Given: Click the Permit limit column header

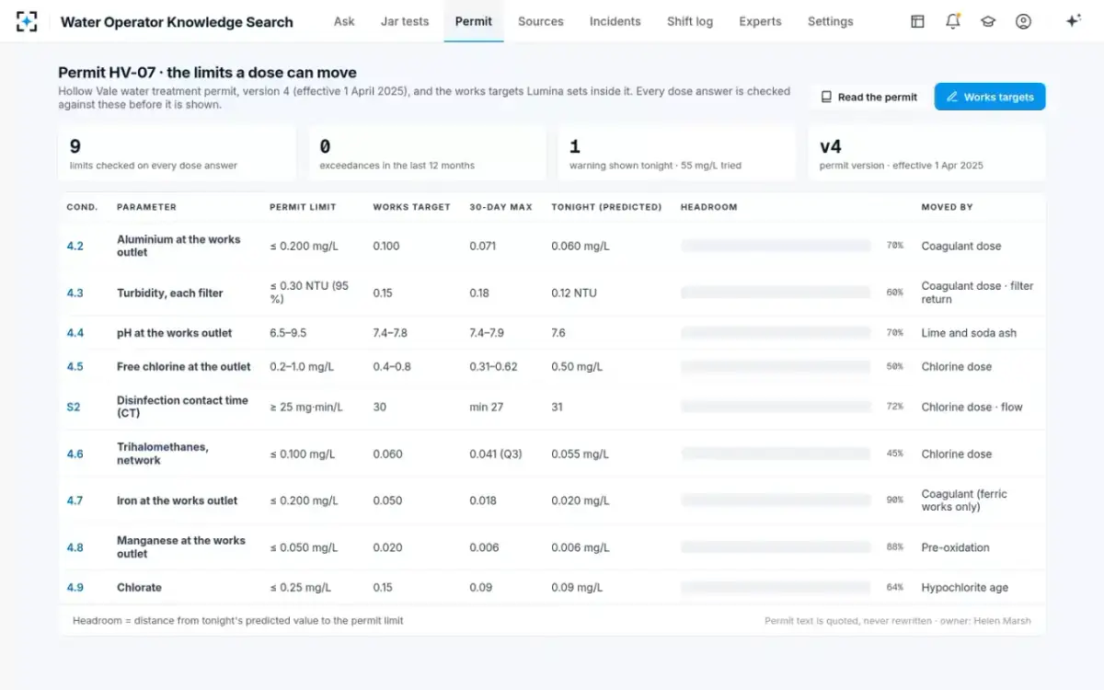Looking at the screenshot, I should point(303,207).
